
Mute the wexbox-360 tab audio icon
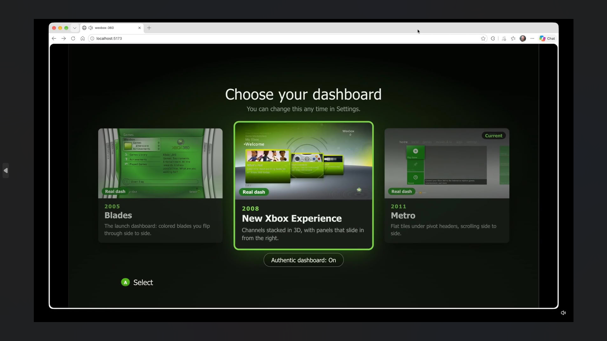click(91, 28)
